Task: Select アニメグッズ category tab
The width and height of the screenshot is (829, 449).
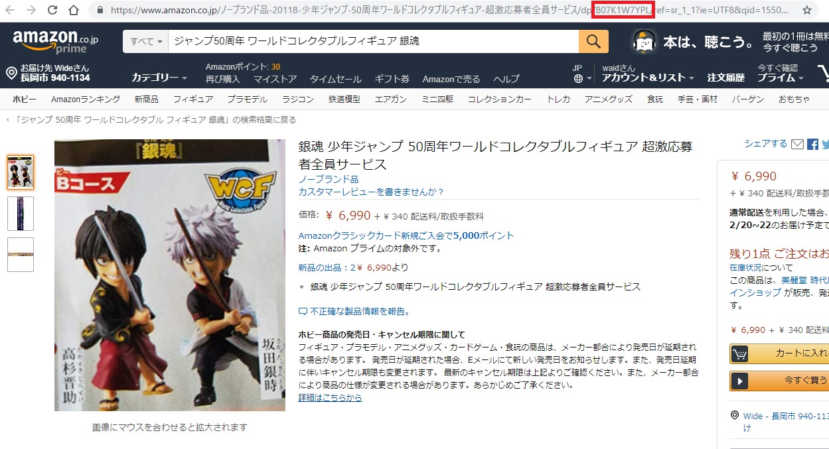Action: [609, 99]
